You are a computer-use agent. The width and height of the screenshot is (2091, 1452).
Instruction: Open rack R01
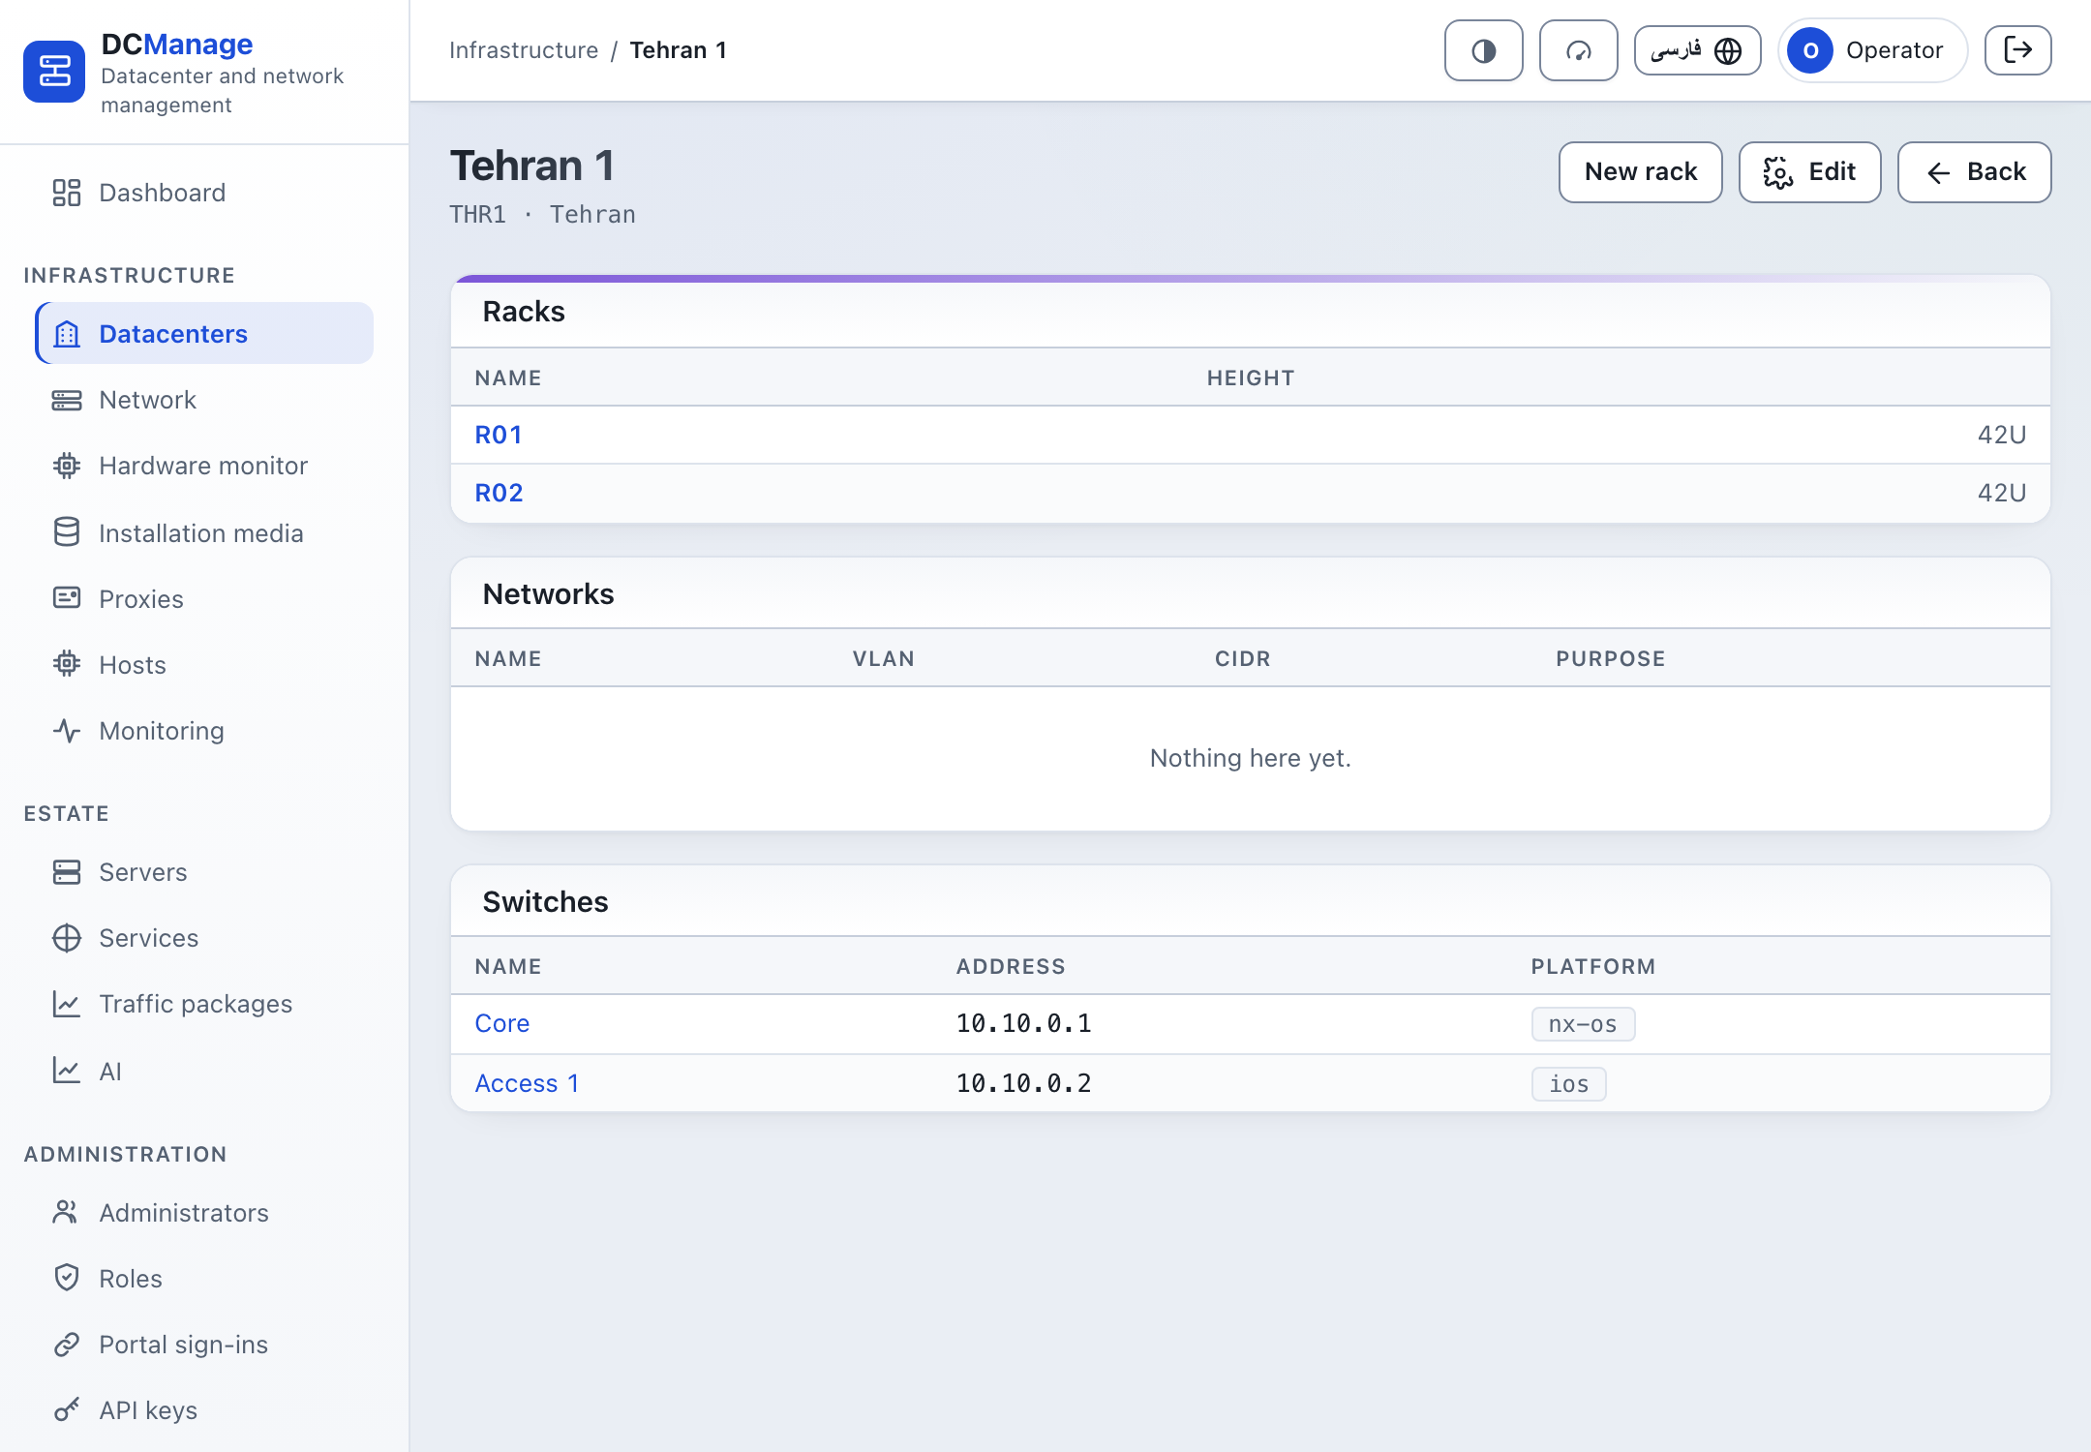click(x=499, y=435)
